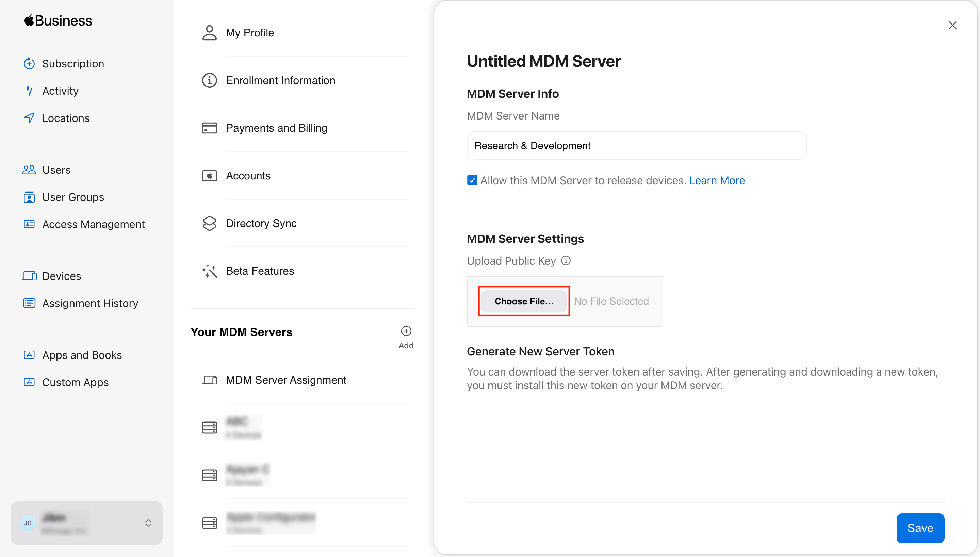Select Directory Sync in preferences list

261,223
